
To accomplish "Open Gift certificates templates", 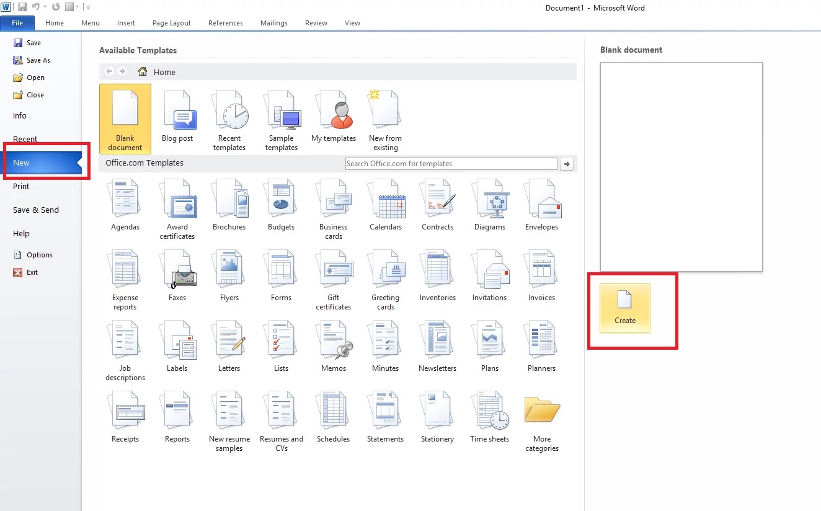I will [x=334, y=280].
